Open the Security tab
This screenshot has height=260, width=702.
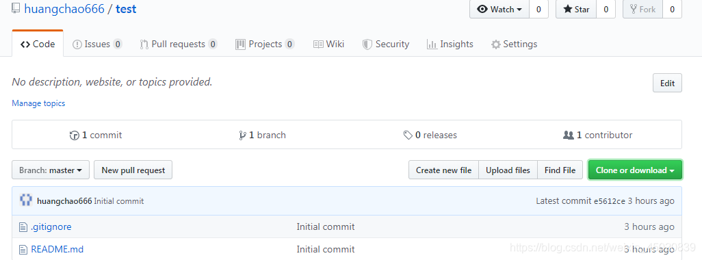point(385,44)
